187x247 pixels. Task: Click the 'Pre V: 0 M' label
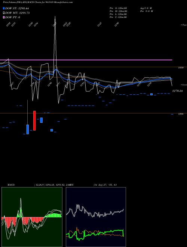tap(147, 11)
